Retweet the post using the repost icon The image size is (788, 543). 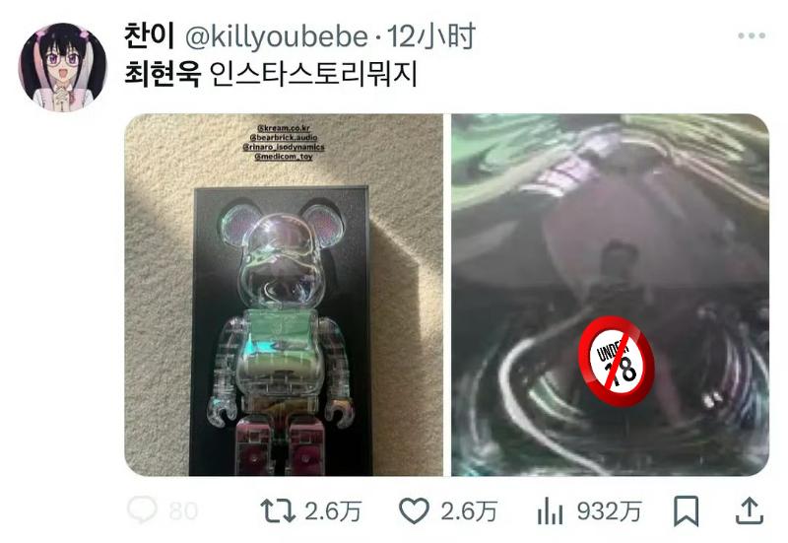click(x=278, y=510)
